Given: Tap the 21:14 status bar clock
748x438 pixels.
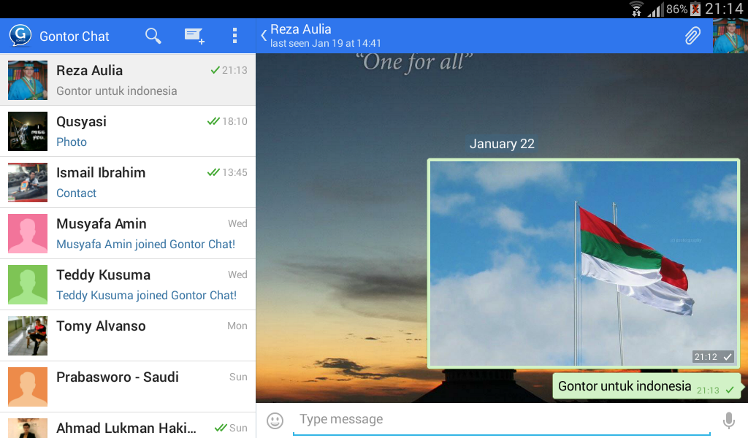Looking at the screenshot, I should 724,9.
